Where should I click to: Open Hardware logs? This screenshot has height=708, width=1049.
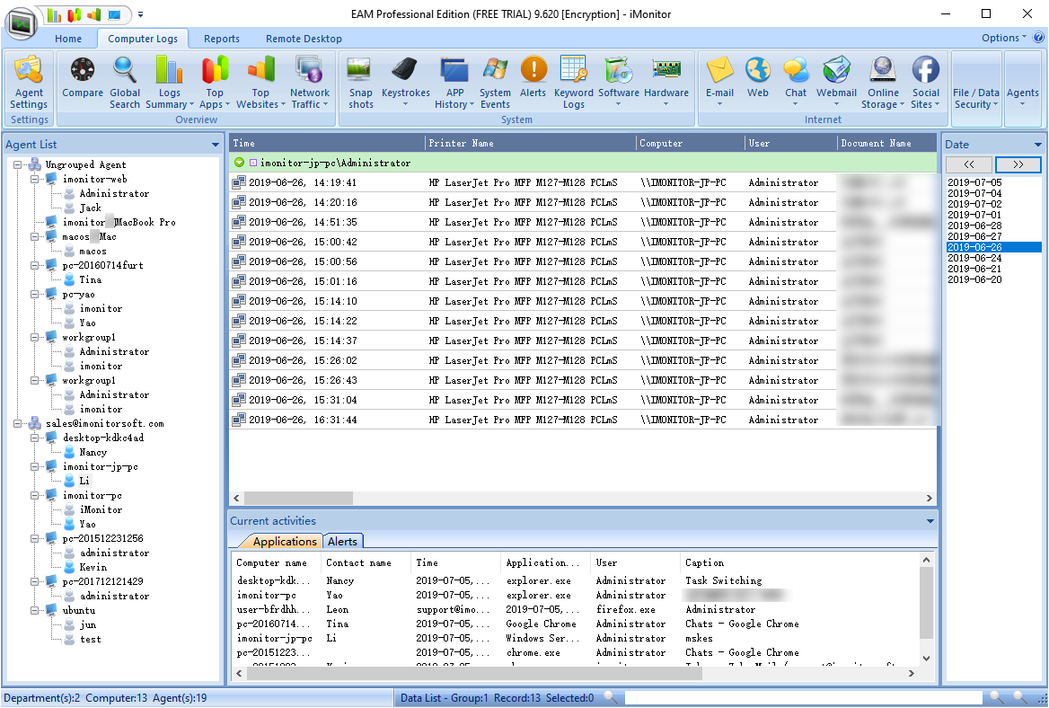(666, 83)
